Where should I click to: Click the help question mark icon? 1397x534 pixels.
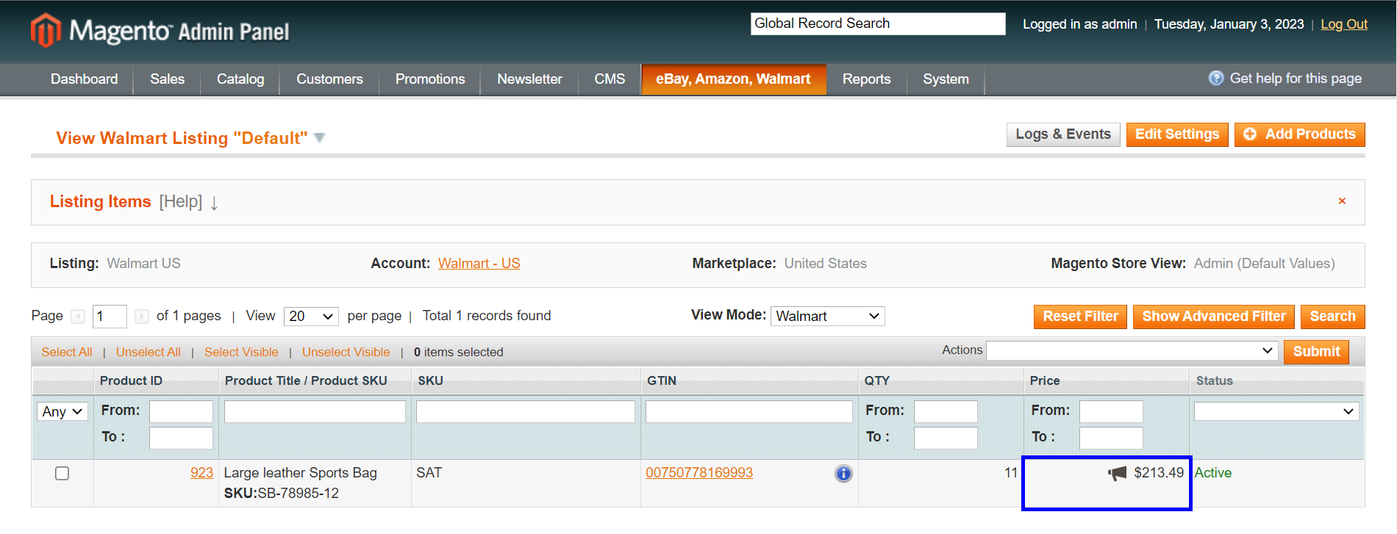pos(1216,78)
